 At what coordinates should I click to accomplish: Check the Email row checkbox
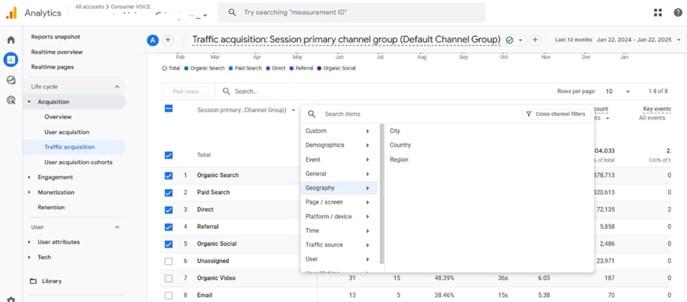(x=169, y=295)
